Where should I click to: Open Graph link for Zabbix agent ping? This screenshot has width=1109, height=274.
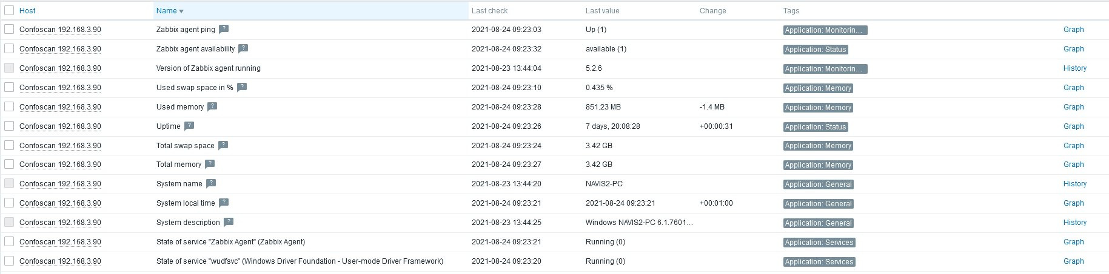coord(1073,30)
